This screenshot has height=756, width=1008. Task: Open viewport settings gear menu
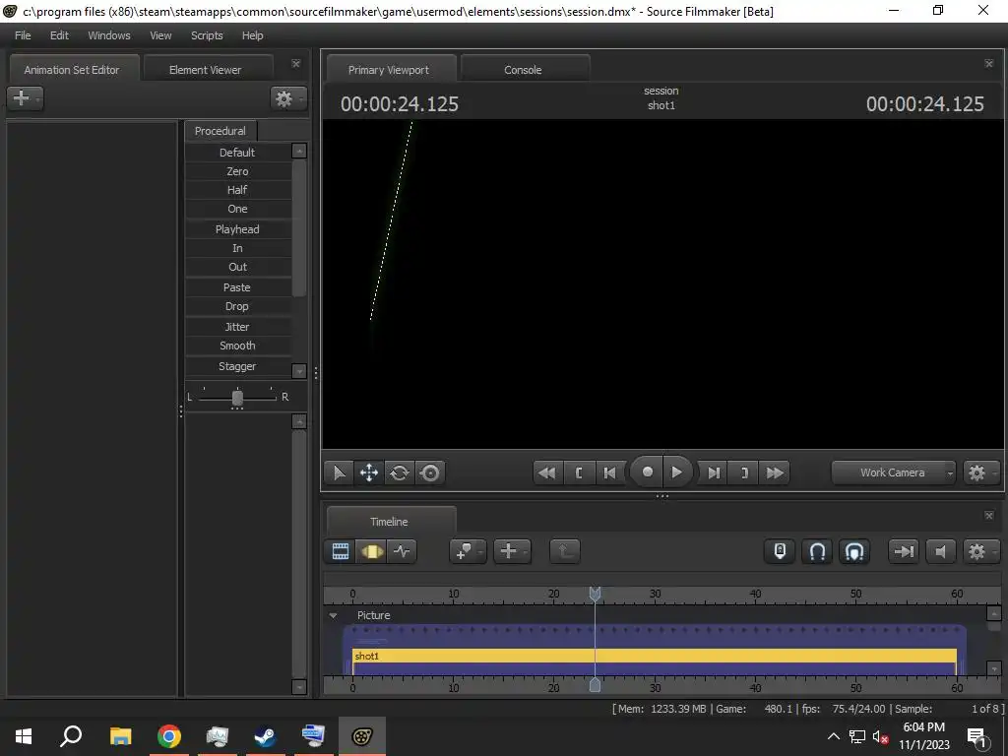pos(981,473)
